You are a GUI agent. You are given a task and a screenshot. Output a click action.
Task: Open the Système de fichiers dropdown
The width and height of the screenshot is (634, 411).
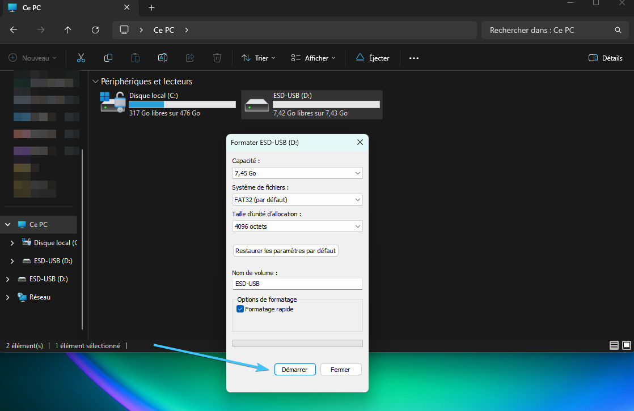[x=297, y=200]
